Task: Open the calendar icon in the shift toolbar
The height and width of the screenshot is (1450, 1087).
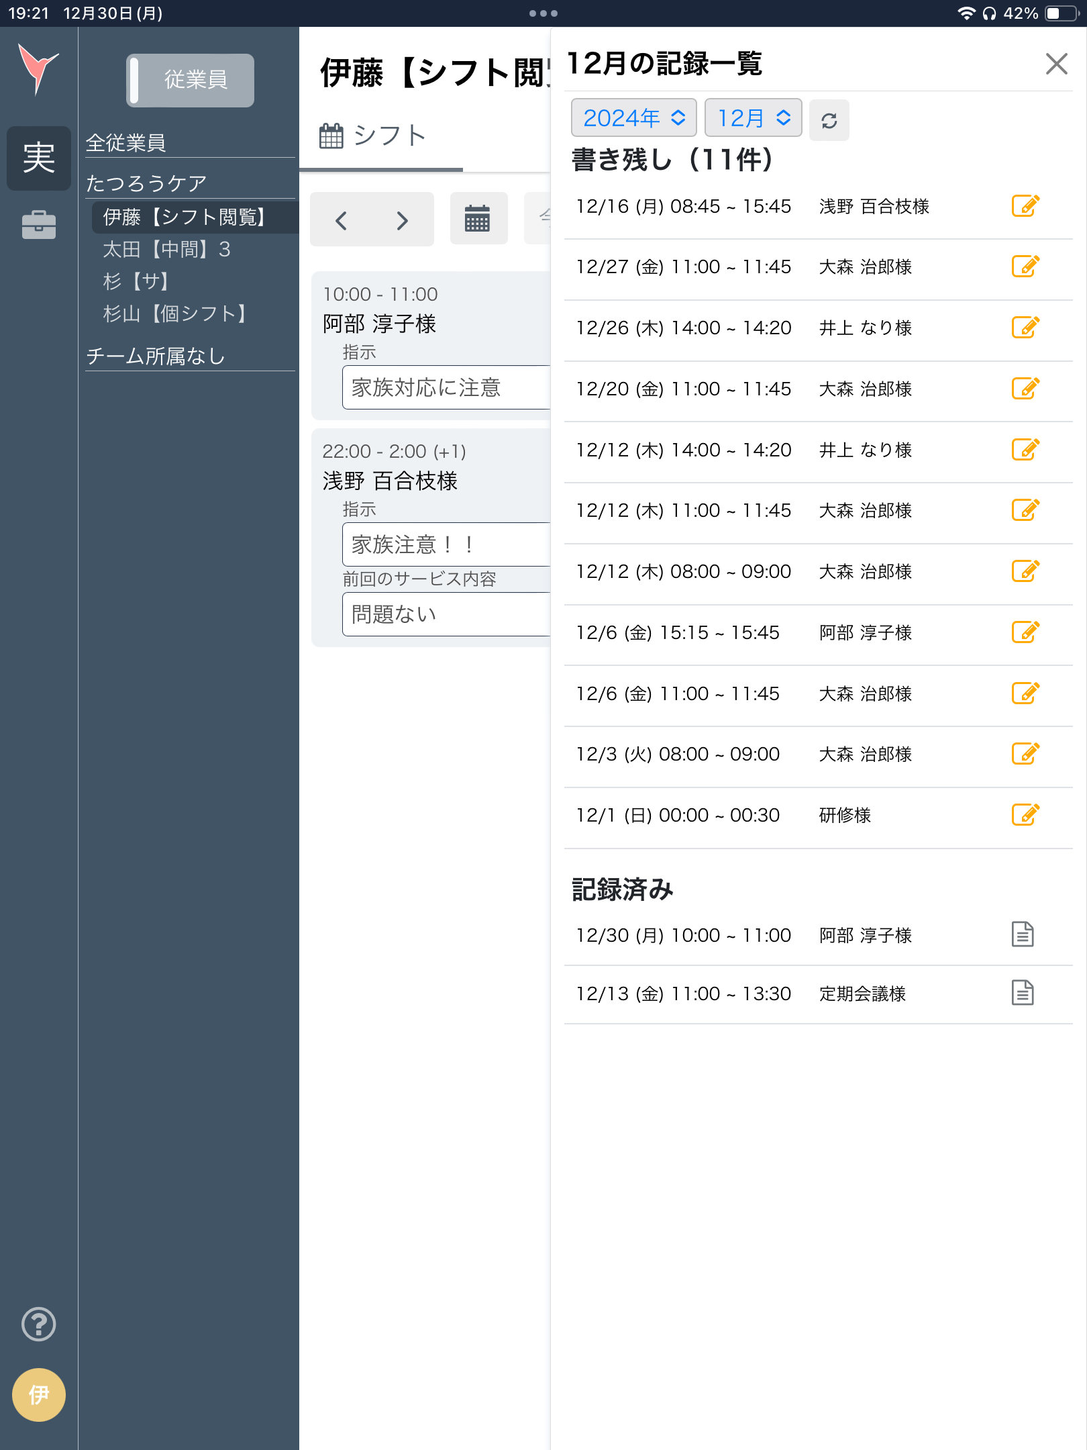Action: pos(478,220)
